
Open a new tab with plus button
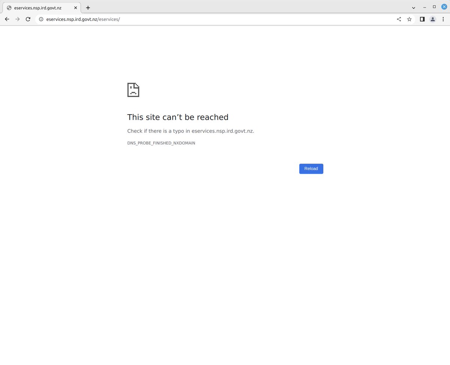[88, 7]
